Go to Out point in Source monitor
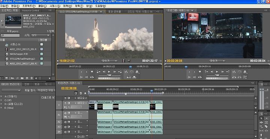Image resolution: width=270 pixels, height=139 pixels. [x=87, y=77]
